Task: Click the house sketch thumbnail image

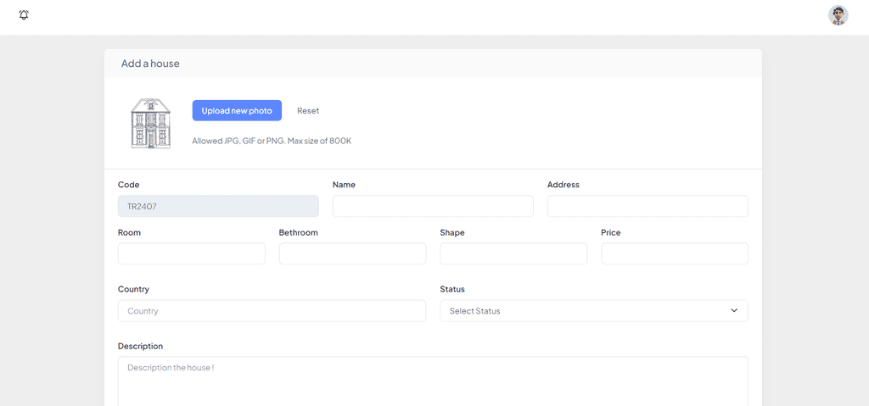Action: pos(151,124)
